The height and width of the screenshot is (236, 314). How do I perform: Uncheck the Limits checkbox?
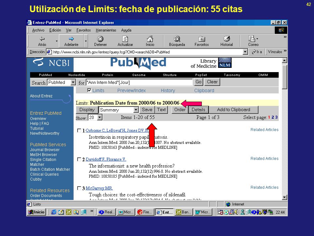click(x=89, y=90)
